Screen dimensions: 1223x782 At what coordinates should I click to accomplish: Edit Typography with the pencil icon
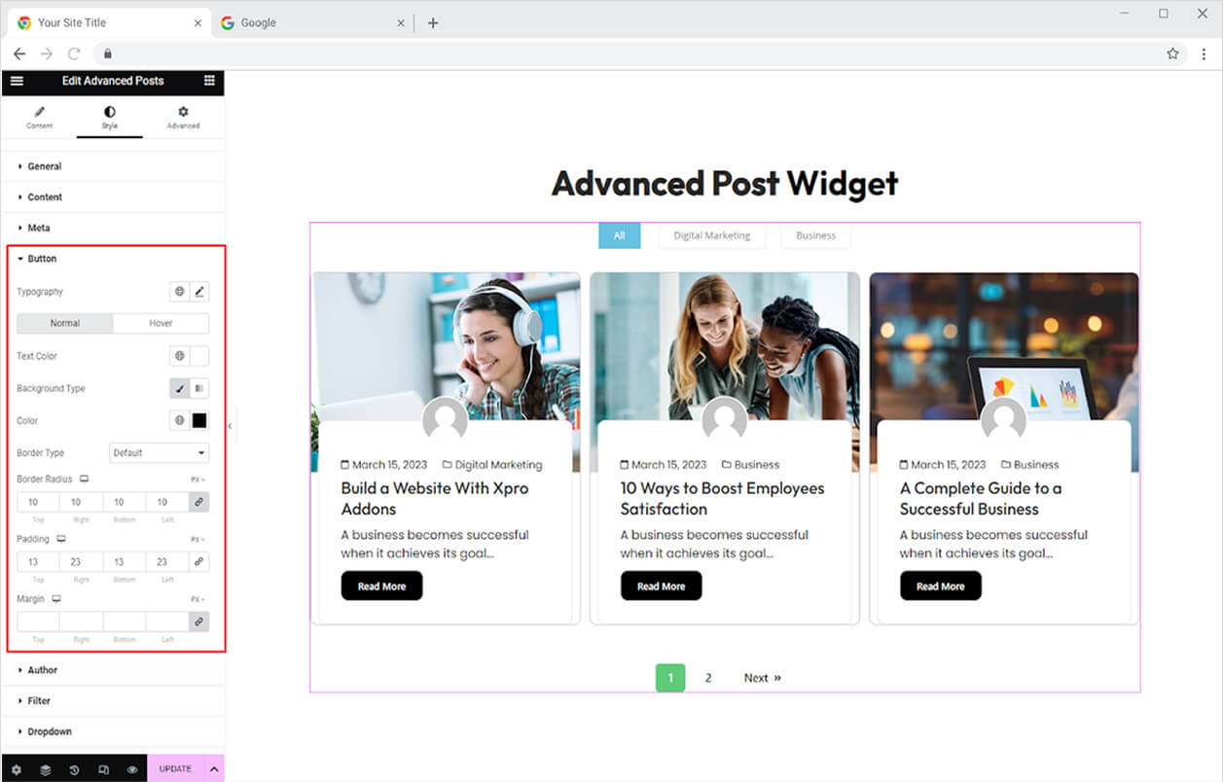(x=199, y=291)
